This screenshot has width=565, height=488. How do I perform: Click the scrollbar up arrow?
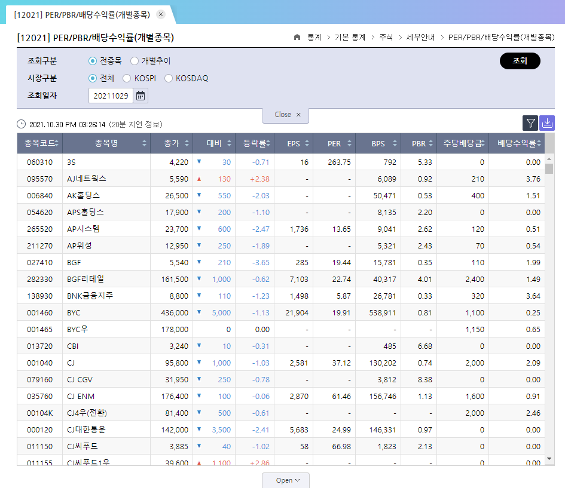tap(549, 159)
